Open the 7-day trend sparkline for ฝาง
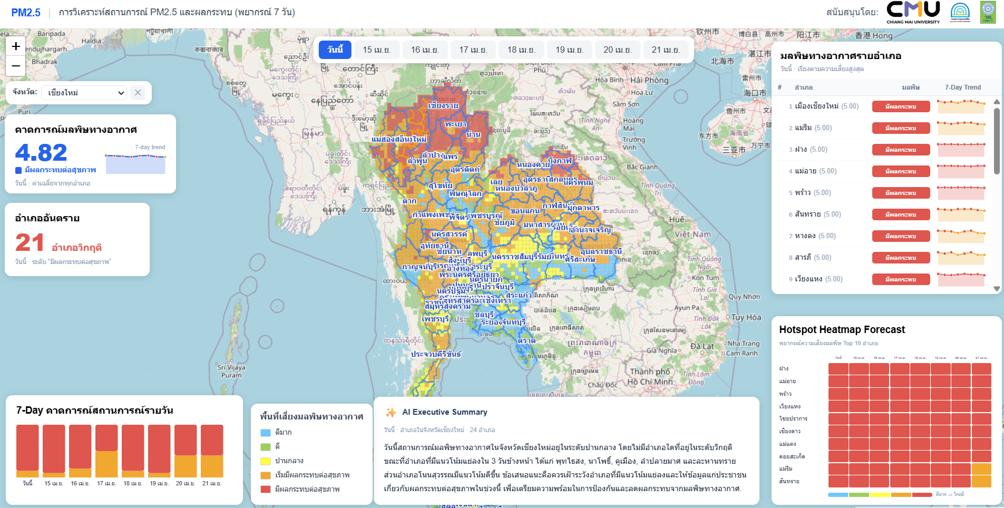Image resolution: width=1004 pixels, height=508 pixels. (x=961, y=150)
